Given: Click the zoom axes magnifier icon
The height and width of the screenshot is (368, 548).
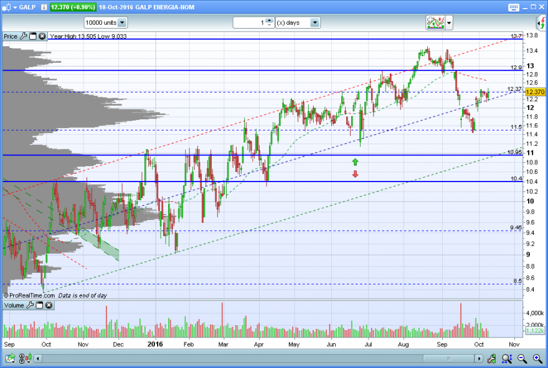Looking at the screenshot, I should point(507,358).
